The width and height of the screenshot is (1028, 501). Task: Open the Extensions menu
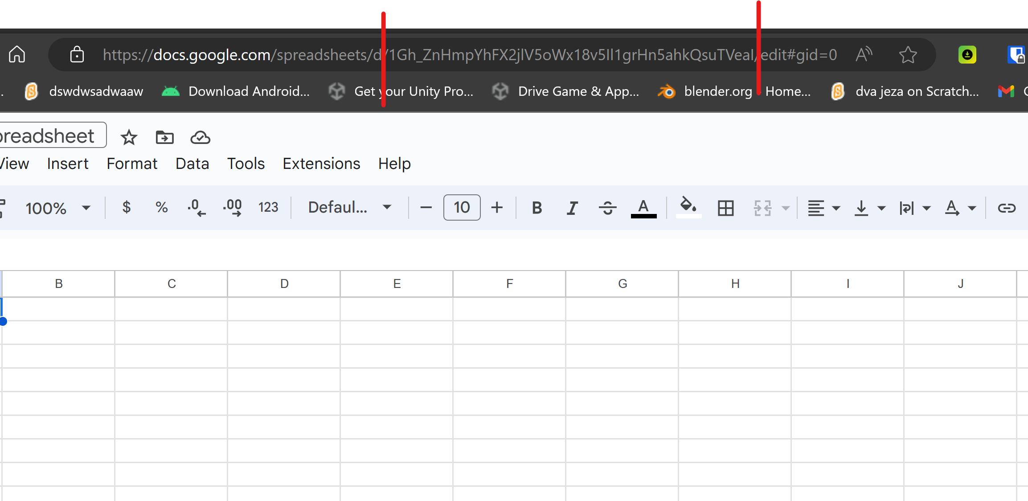321,164
